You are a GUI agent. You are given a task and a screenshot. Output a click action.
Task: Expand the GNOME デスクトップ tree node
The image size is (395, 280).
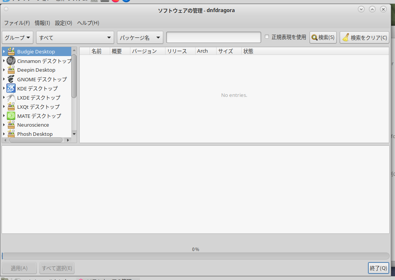[x=4, y=79]
